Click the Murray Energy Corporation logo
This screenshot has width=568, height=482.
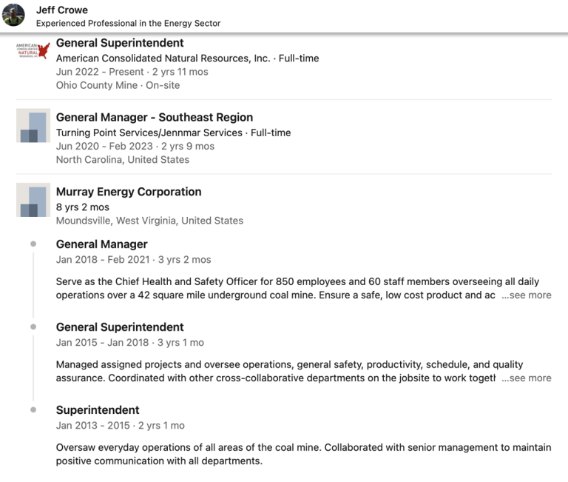point(33,200)
